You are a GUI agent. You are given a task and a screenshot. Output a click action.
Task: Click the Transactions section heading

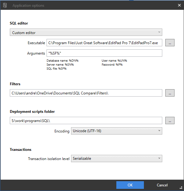click(x=21, y=150)
